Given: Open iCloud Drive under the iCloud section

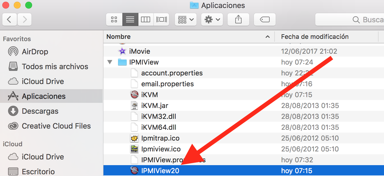Looking at the screenshot, I should [43, 157].
